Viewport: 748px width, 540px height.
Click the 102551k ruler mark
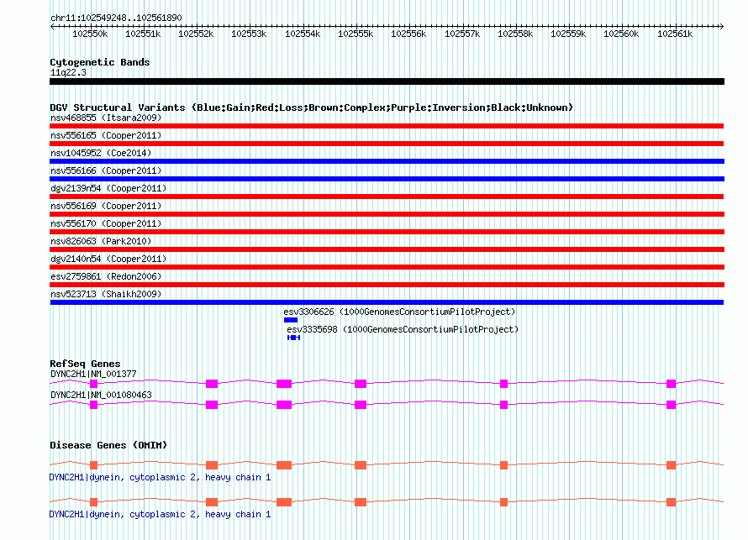[x=143, y=34]
